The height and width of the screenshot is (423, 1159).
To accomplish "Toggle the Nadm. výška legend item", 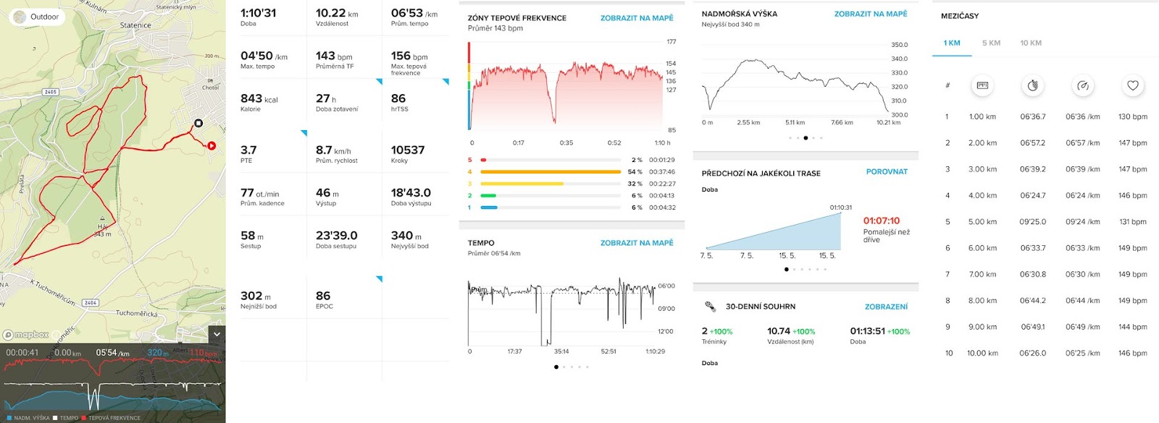I will click(28, 418).
